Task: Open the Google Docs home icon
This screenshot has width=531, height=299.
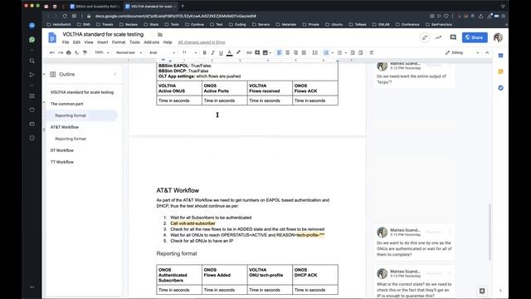Action: point(52,37)
